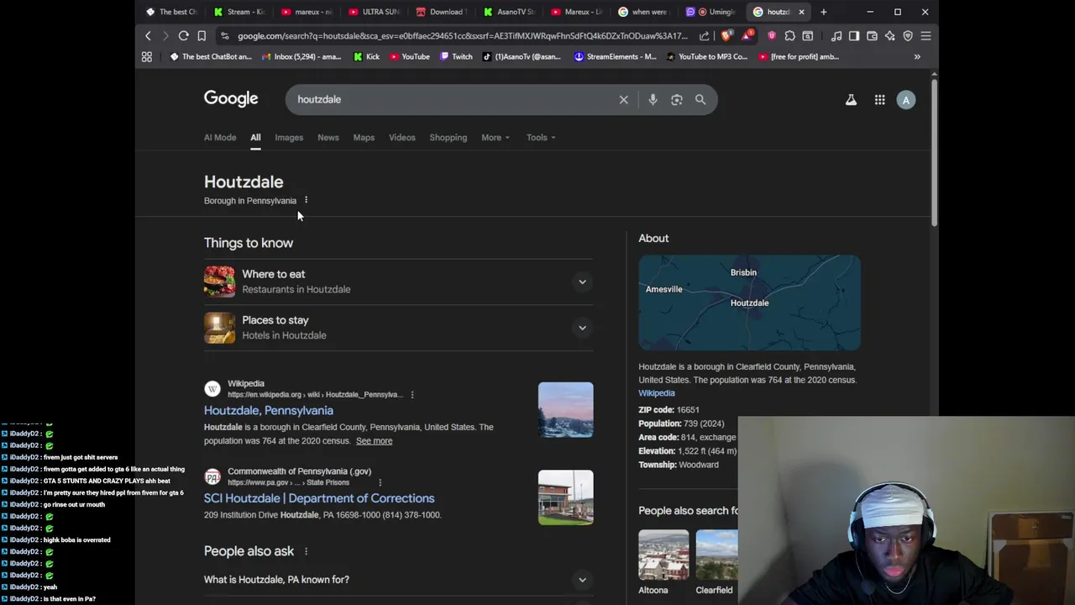Clear the search box with X

coord(623,99)
